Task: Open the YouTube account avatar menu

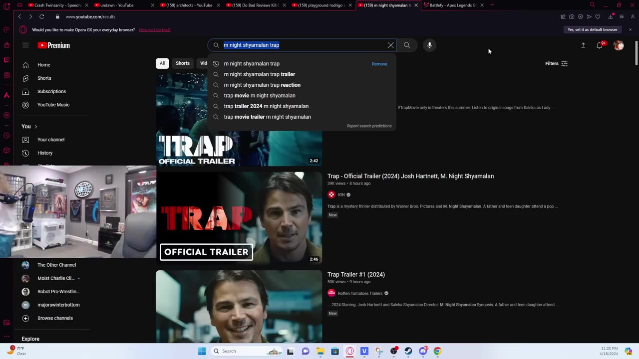Action: point(619,45)
